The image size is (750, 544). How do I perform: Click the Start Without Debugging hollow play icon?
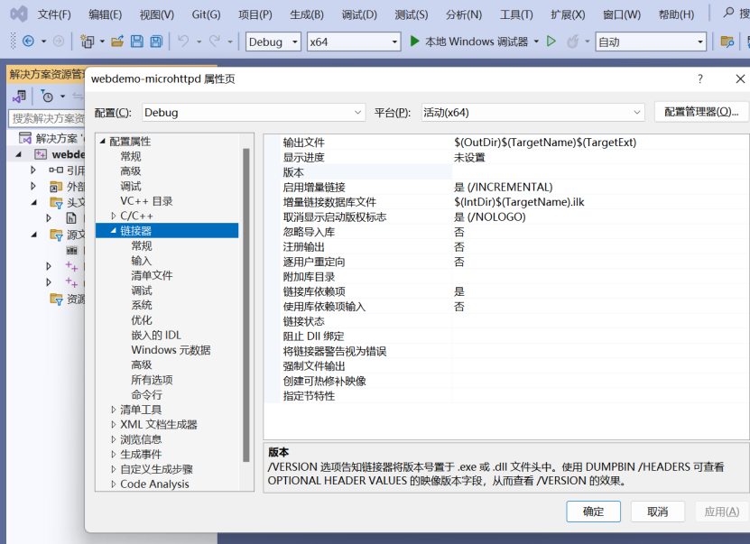(551, 42)
